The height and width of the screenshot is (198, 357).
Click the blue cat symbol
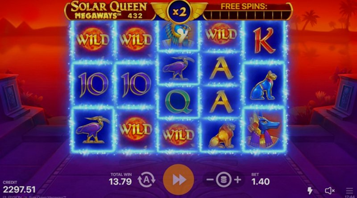(264, 85)
